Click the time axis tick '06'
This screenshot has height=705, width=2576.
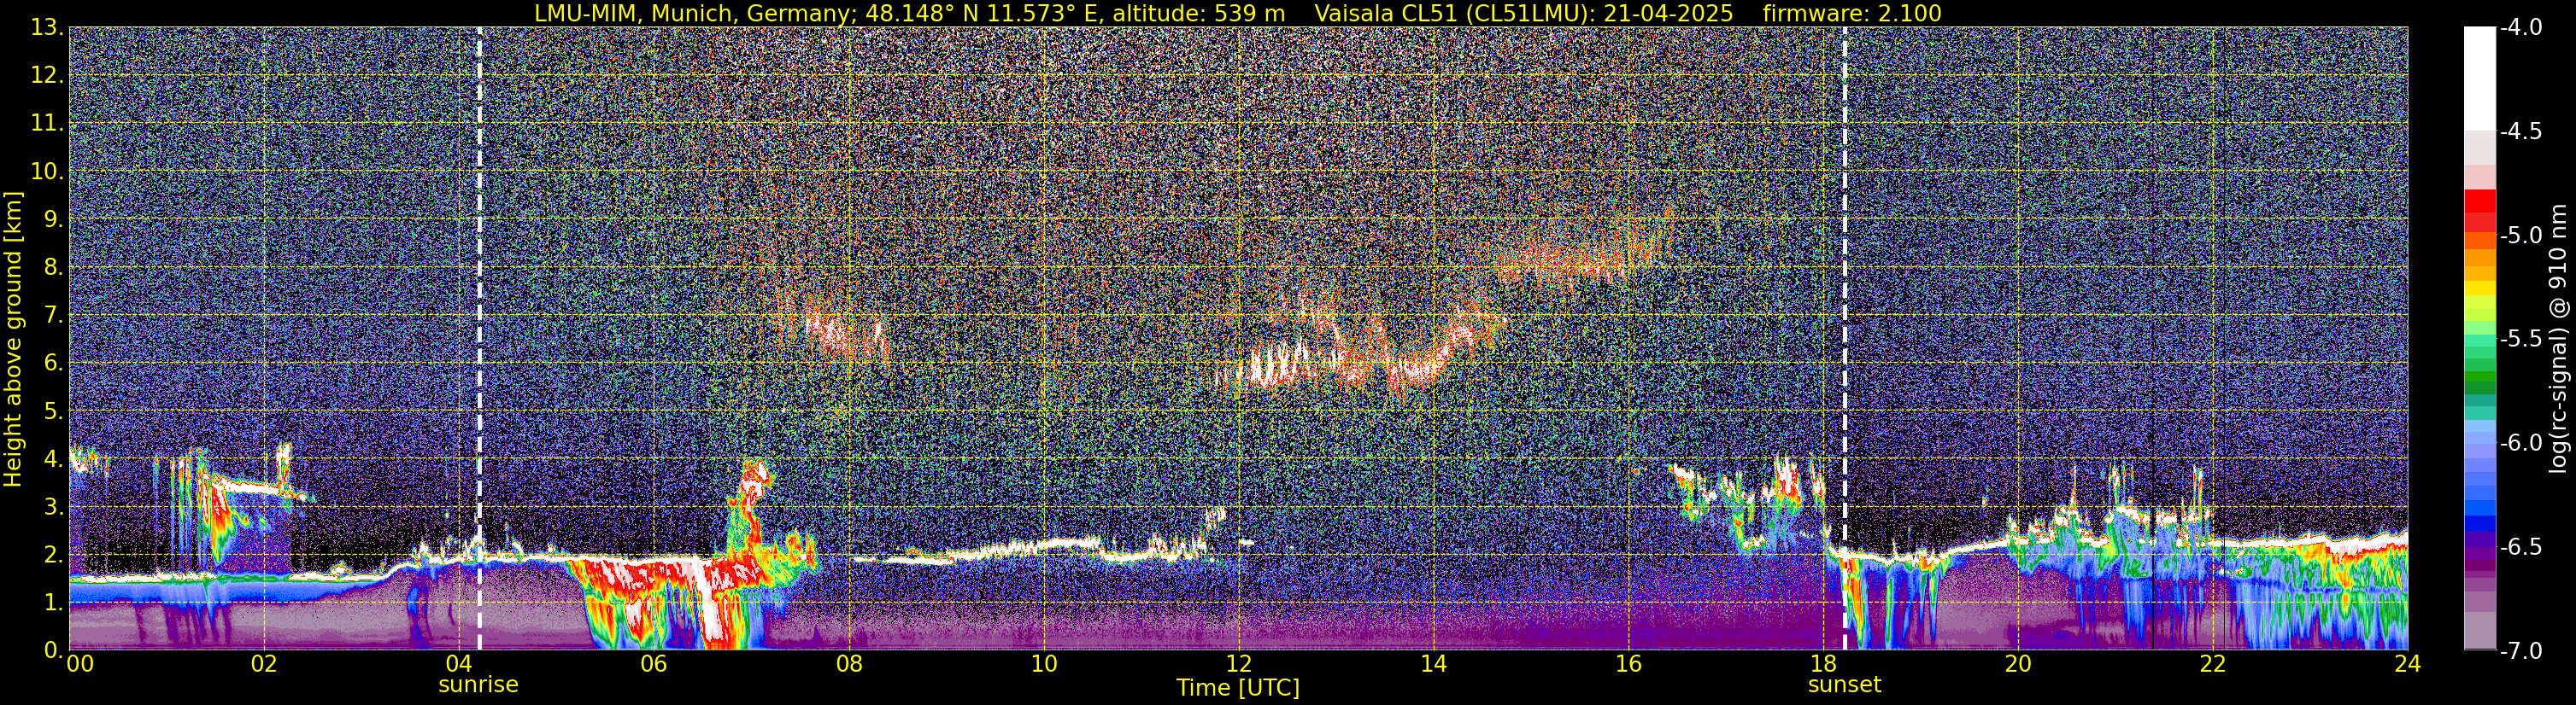654,664
